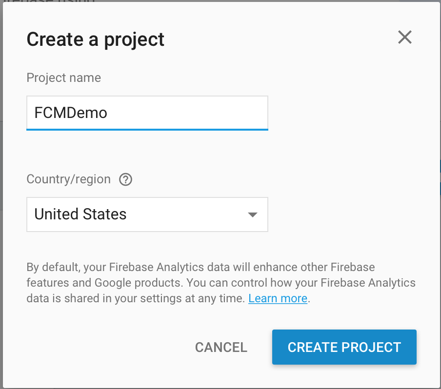This screenshot has height=389, width=441.
Task: Click the "Country/region" label text
Action: point(68,179)
